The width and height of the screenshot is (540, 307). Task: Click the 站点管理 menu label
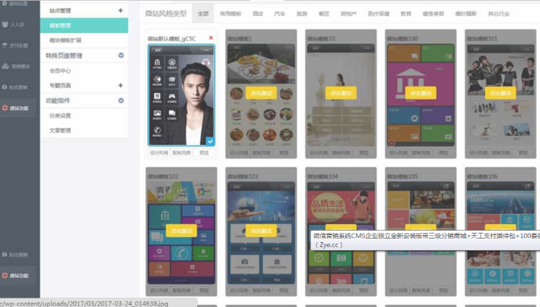(60, 11)
